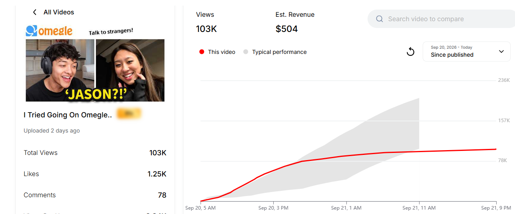515x214 pixels.
Task: Click the back arrow beside All Videos
Action: click(x=35, y=12)
